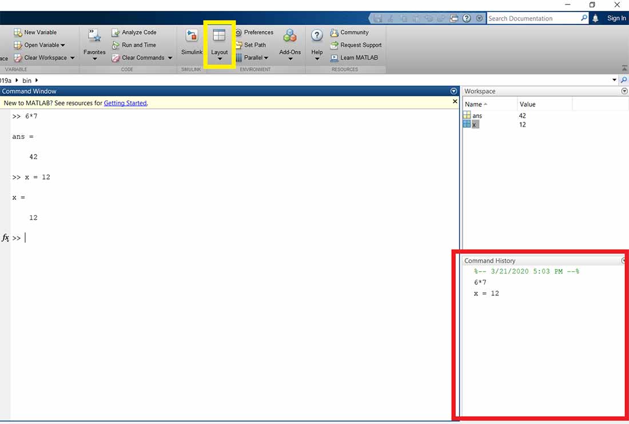
Task: Click the value 12 in Workspace
Action: coord(522,125)
